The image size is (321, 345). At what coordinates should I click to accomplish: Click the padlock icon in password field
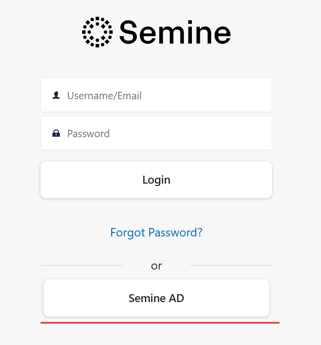click(56, 133)
